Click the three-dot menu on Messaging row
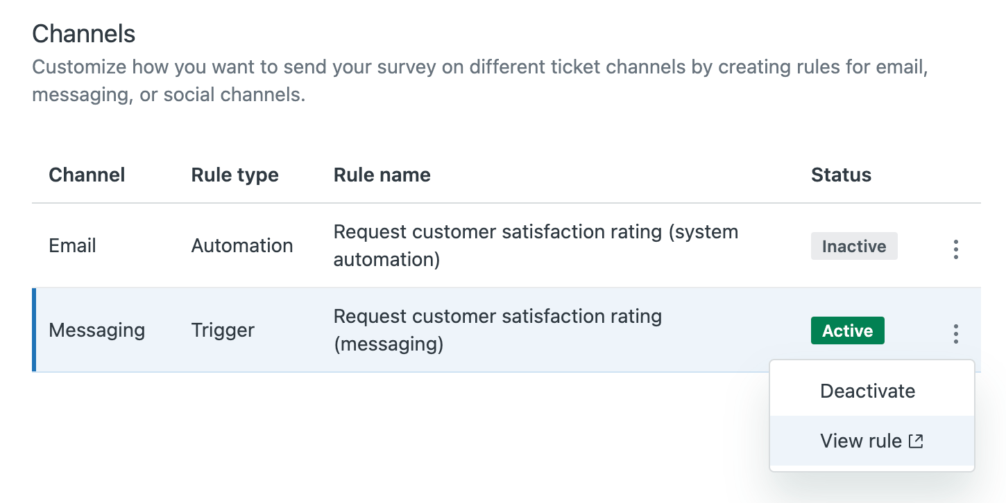 955,334
